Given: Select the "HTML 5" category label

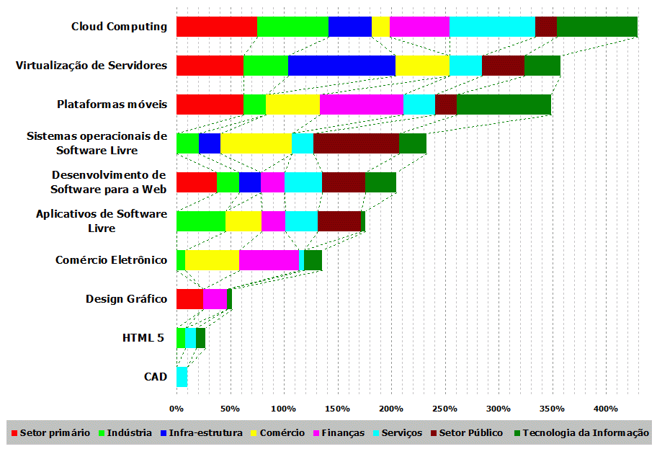Looking at the screenshot, I should tap(143, 338).
